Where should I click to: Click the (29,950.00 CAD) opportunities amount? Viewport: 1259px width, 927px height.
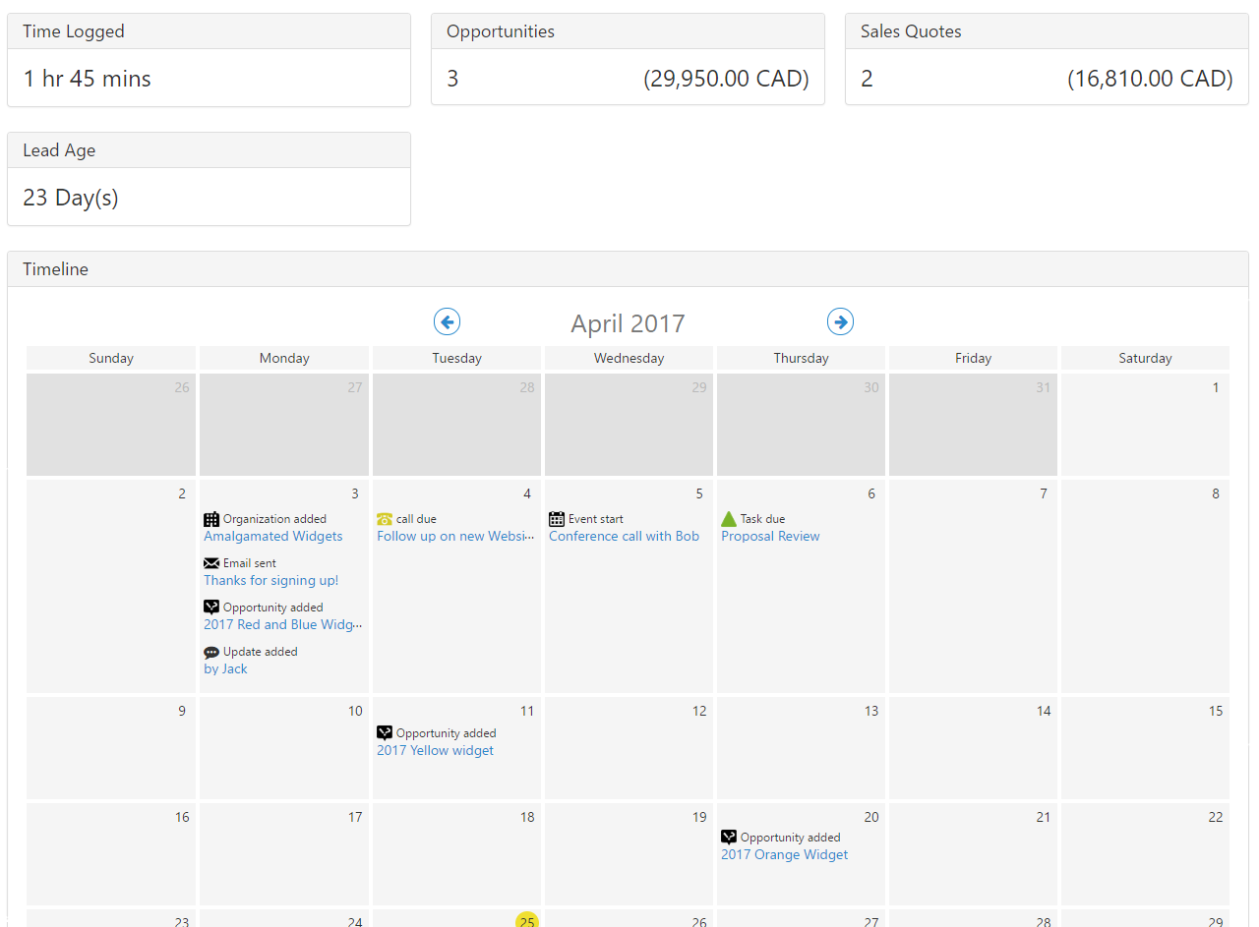(x=727, y=79)
